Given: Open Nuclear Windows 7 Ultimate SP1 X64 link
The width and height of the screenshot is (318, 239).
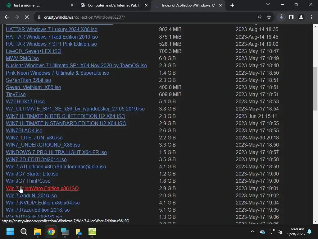Looking at the screenshot, I should 76,66.
